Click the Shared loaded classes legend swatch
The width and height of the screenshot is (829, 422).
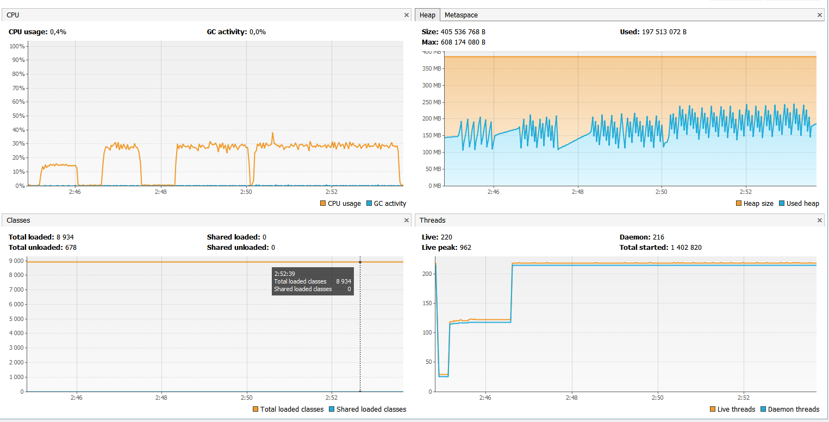click(332, 410)
